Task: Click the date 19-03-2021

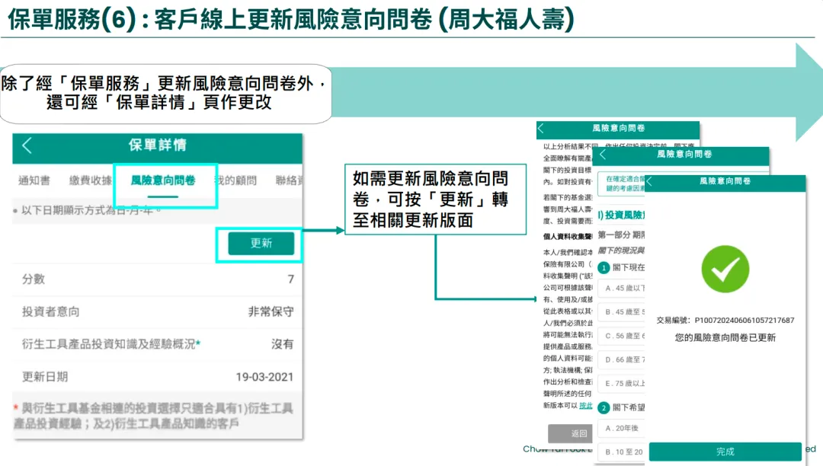Action: [x=264, y=377]
